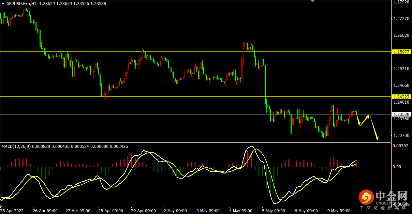Click the 1.25310 price axis value
This screenshot has width=412, height=214.
tap(401, 68)
